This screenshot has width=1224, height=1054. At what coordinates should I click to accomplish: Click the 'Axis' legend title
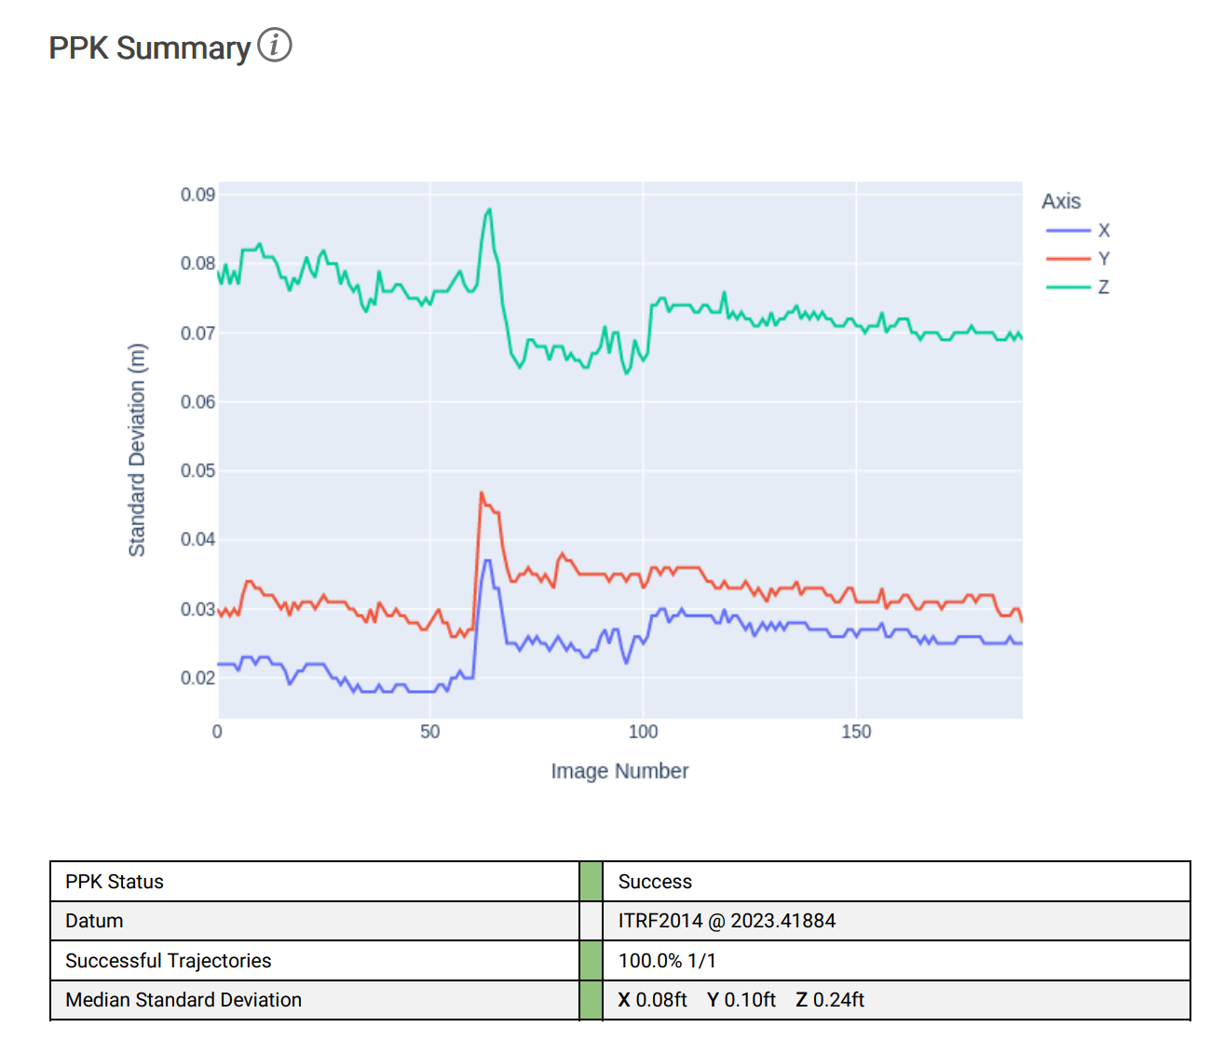pos(1061,201)
